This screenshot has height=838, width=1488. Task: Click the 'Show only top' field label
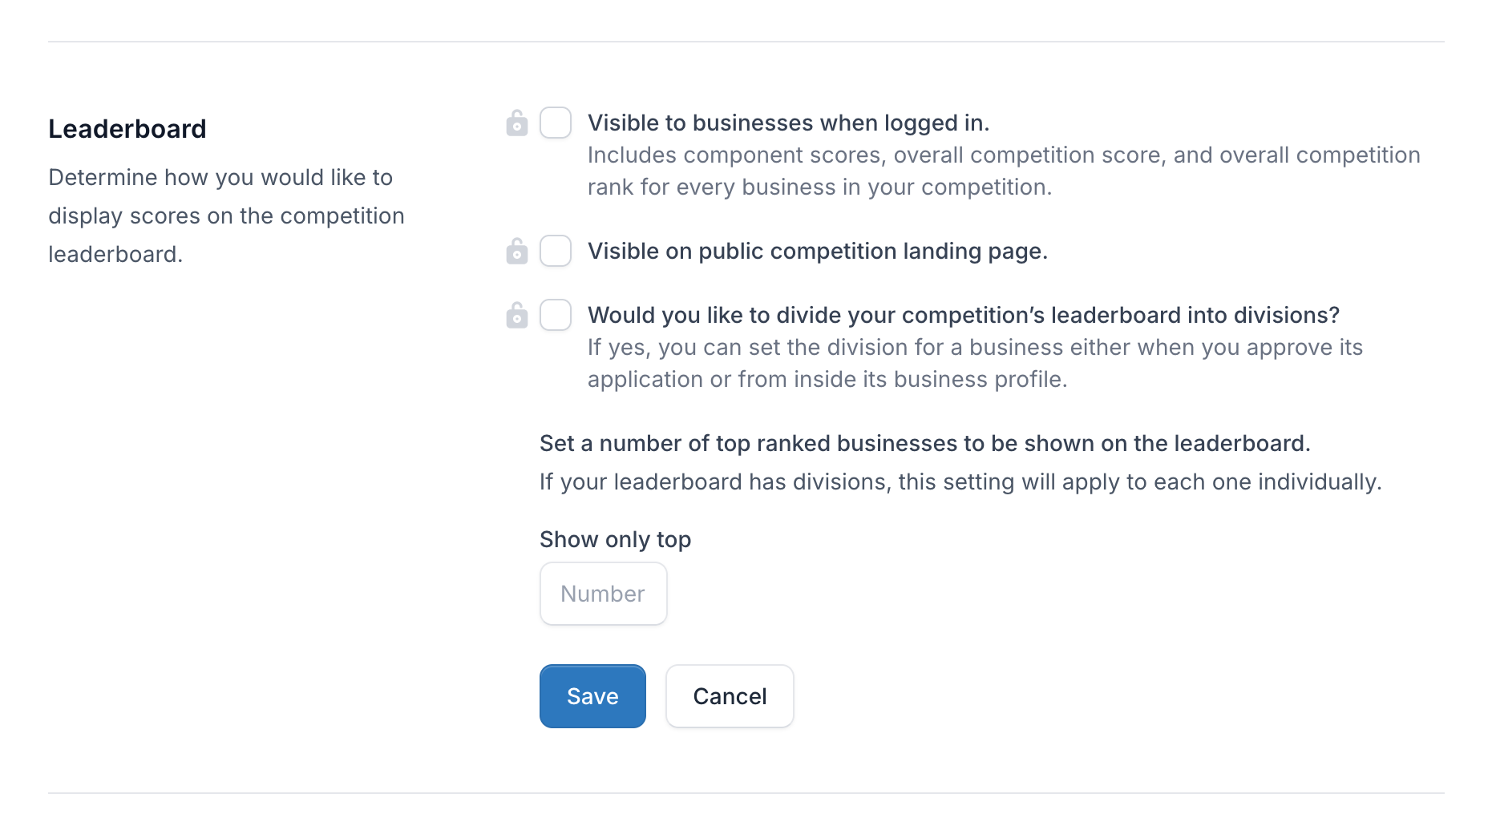coord(615,539)
